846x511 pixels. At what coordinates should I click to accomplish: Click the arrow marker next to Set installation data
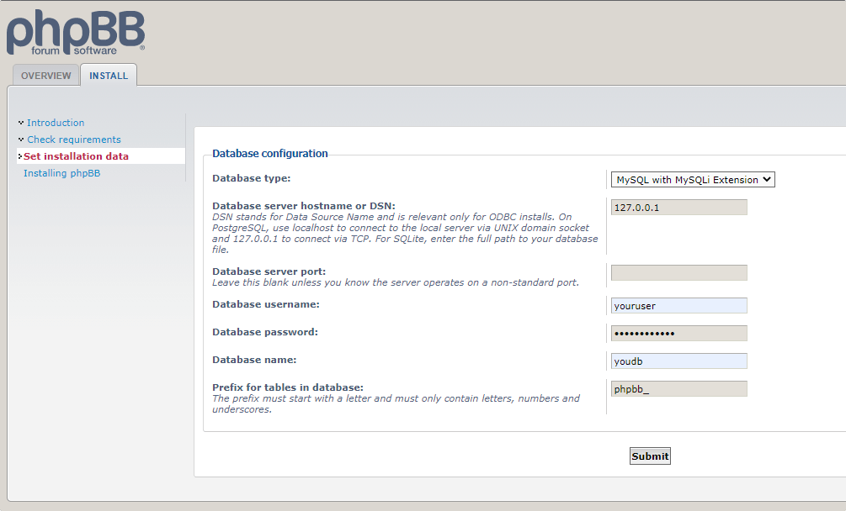[x=21, y=155]
